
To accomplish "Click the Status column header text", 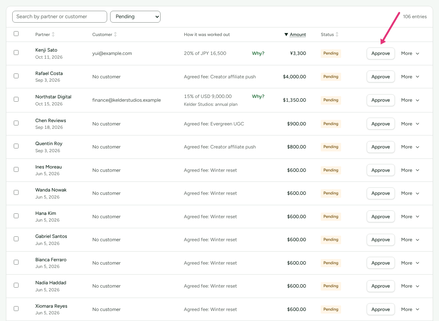I will click(x=327, y=35).
